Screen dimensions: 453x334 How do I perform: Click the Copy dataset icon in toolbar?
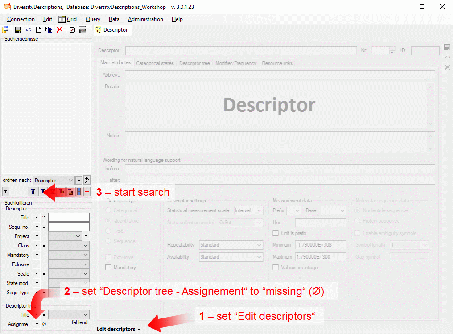tap(49, 30)
